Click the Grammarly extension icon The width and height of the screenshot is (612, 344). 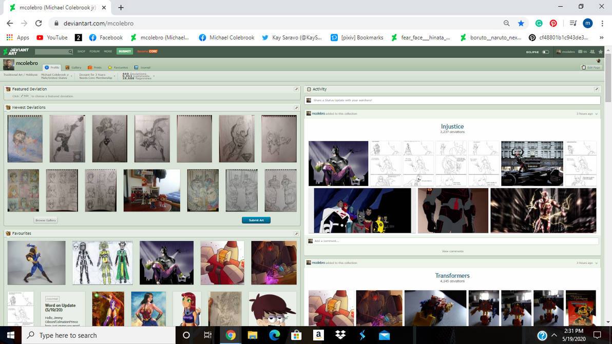(x=539, y=24)
